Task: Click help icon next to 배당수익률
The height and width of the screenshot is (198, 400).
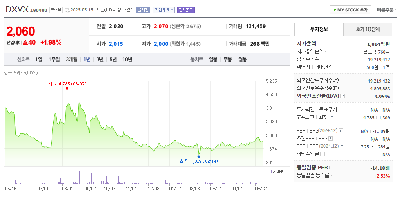Action: (x=322, y=154)
